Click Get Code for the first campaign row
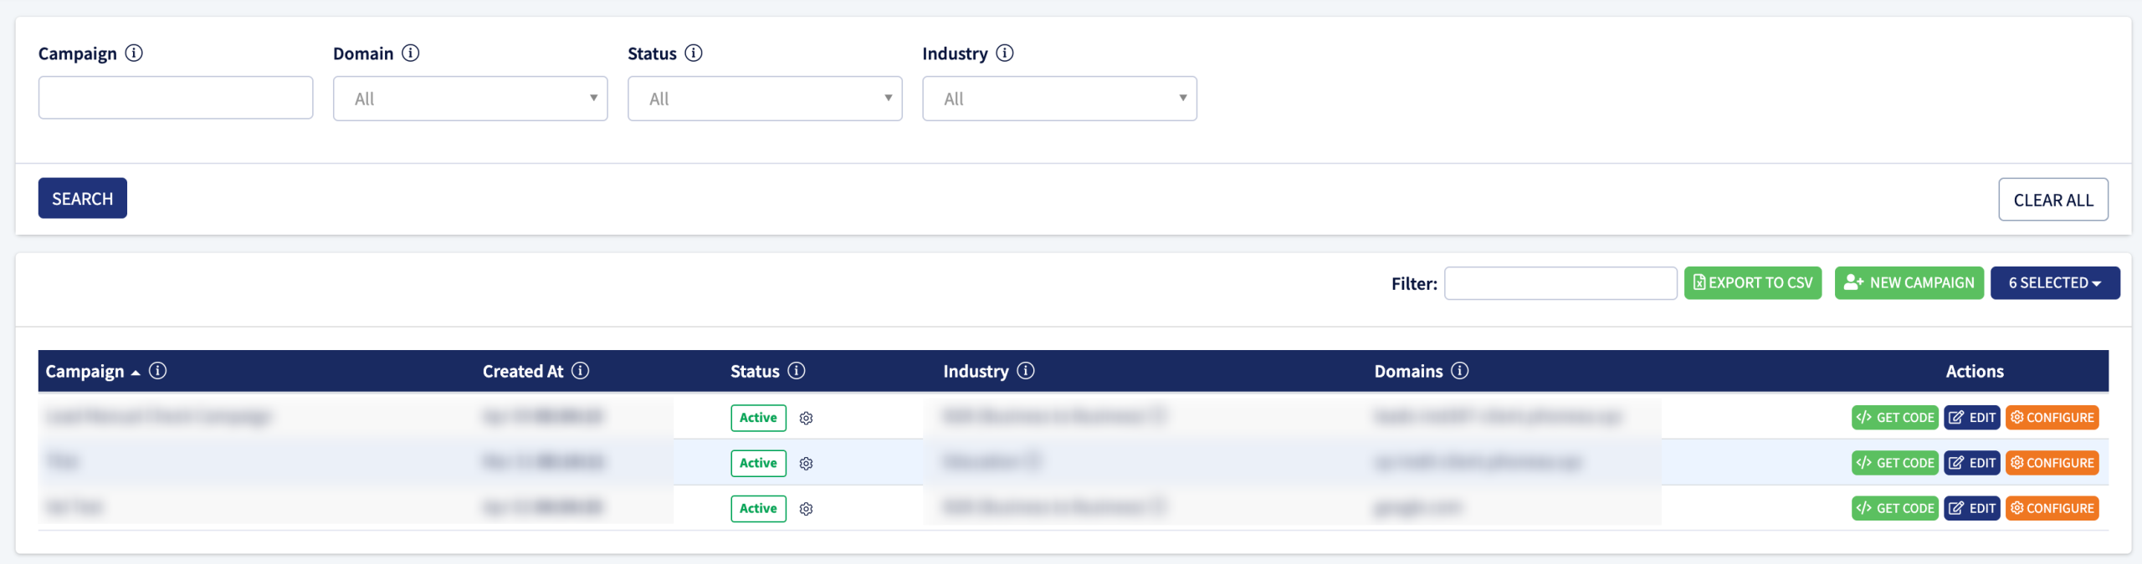 point(1895,418)
